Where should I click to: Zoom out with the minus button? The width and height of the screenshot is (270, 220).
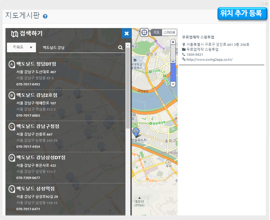coord(173,84)
